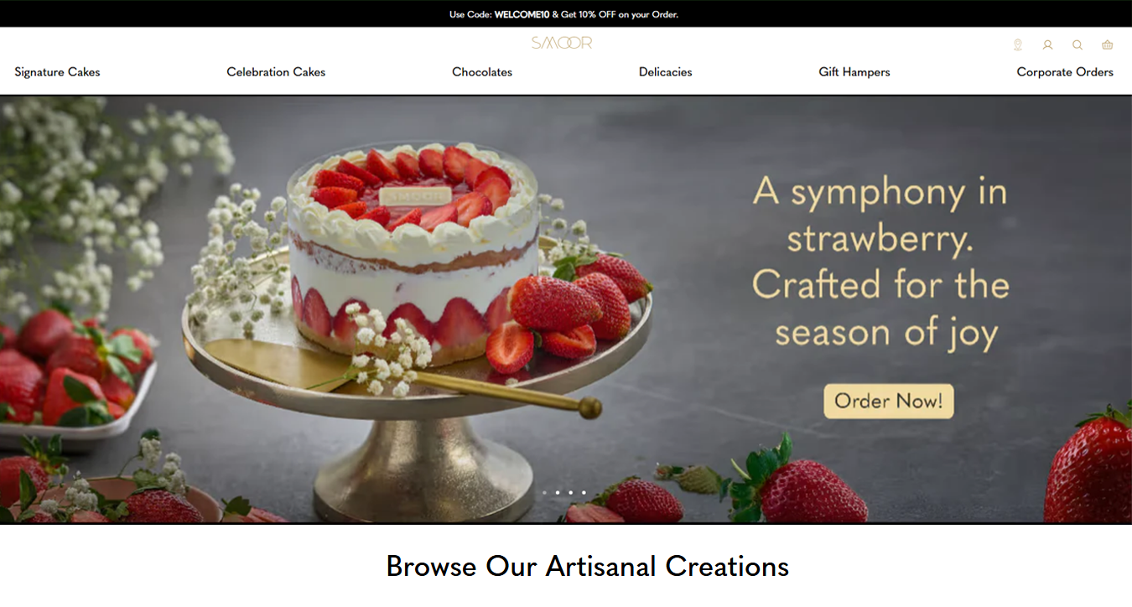Click the WELCOME10 promo code banner
Screen dimensions: 1132x607
(x=564, y=14)
